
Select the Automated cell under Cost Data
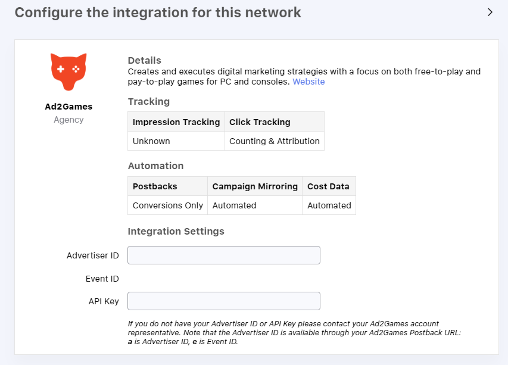[x=329, y=205]
